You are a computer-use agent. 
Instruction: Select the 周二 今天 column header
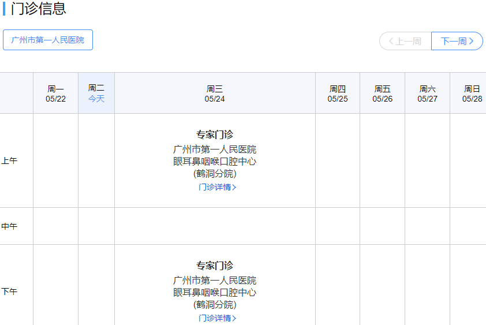pyautogui.click(x=96, y=93)
